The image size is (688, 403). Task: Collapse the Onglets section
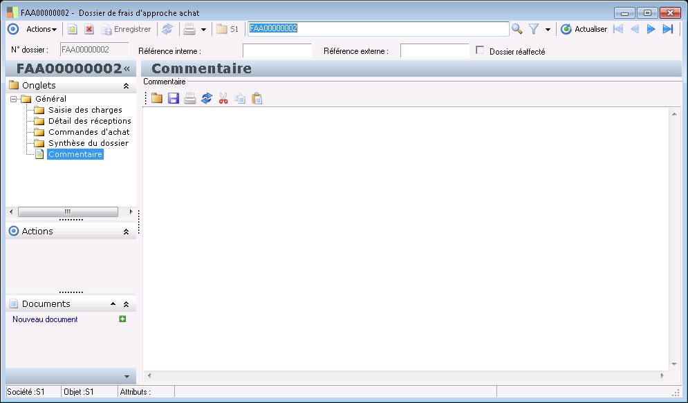click(127, 86)
